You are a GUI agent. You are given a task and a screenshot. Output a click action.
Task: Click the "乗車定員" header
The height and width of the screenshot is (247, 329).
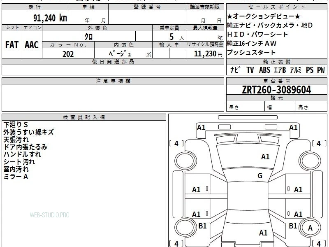(169, 28)
